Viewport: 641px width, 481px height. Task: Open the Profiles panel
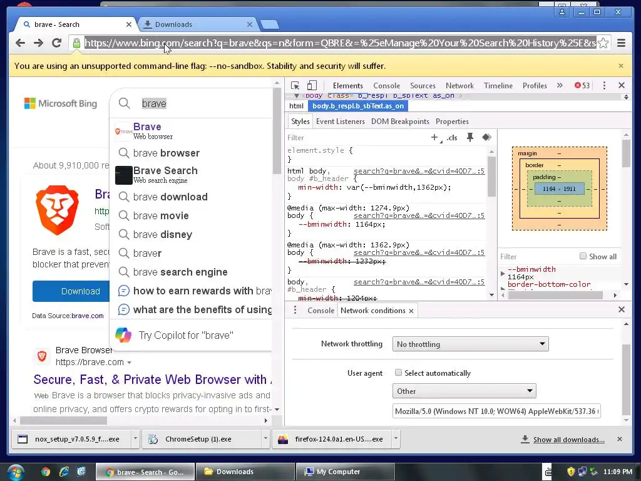click(x=535, y=85)
